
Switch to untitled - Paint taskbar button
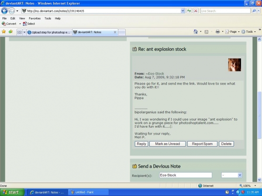tap(89, 193)
